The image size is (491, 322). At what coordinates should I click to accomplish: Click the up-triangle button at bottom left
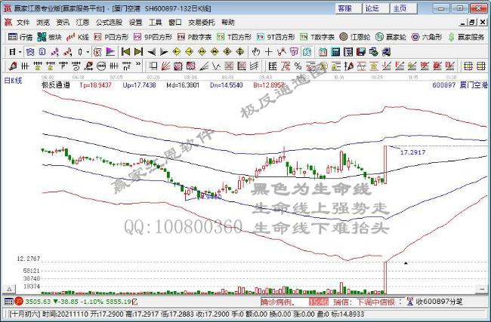[9, 289]
